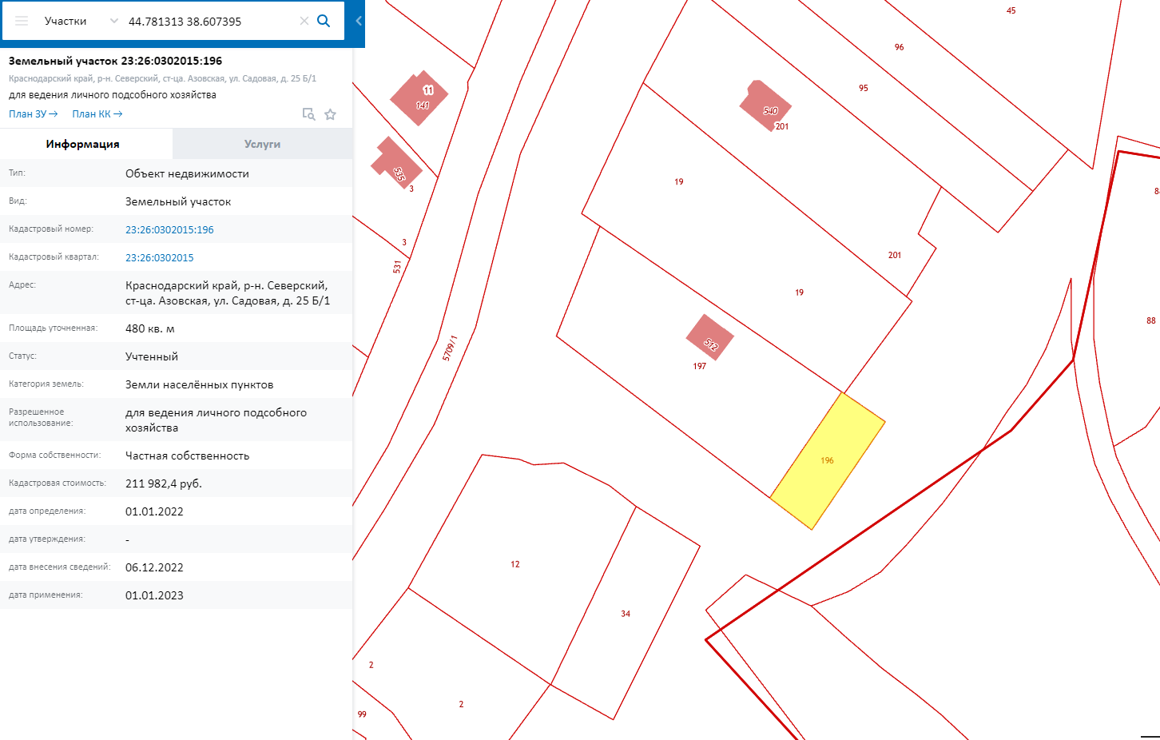The height and width of the screenshot is (740, 1160).
Task: Click parcel label 88 on map
Action: click(x=1151, y=320)
